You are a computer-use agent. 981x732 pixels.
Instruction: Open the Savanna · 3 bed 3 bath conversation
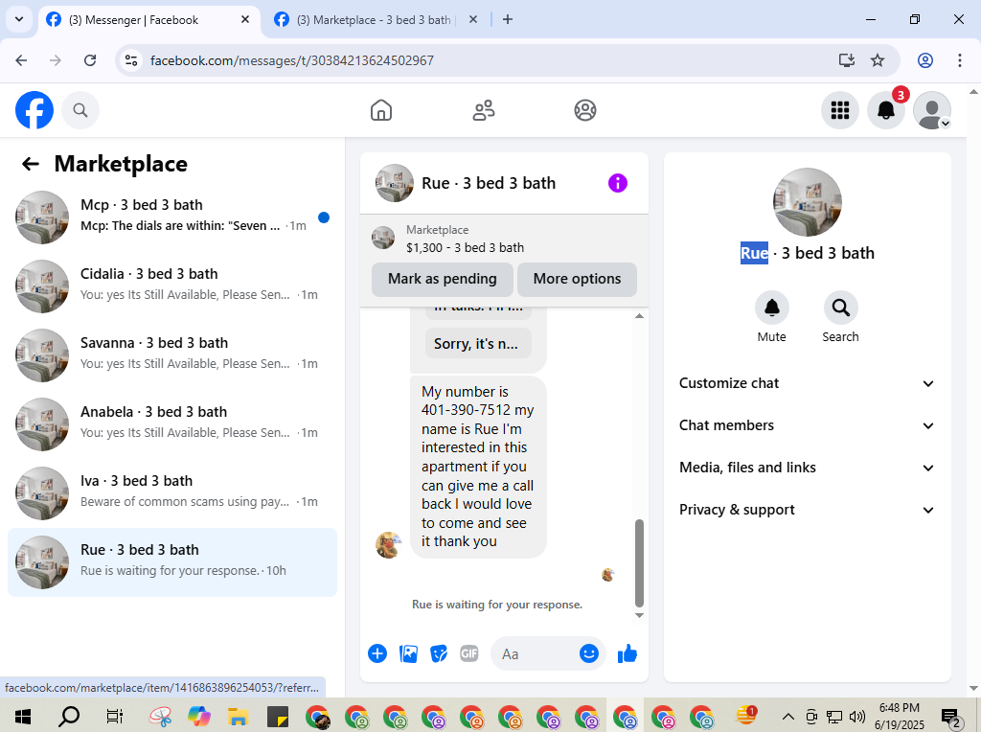pos(172,355)
